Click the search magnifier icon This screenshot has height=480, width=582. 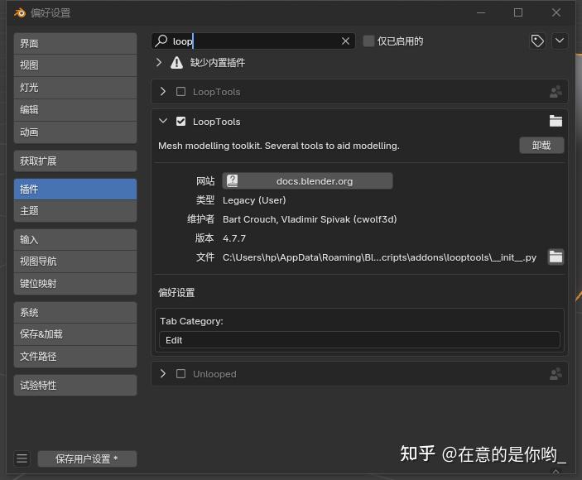(x=161, y=41)
